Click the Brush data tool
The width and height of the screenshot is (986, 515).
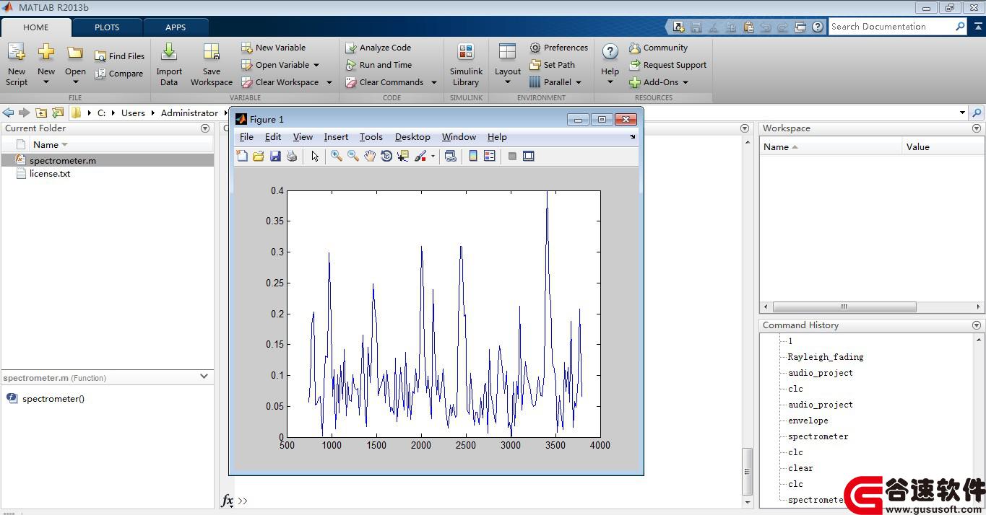pyautogui.click(x=420, y=156)
